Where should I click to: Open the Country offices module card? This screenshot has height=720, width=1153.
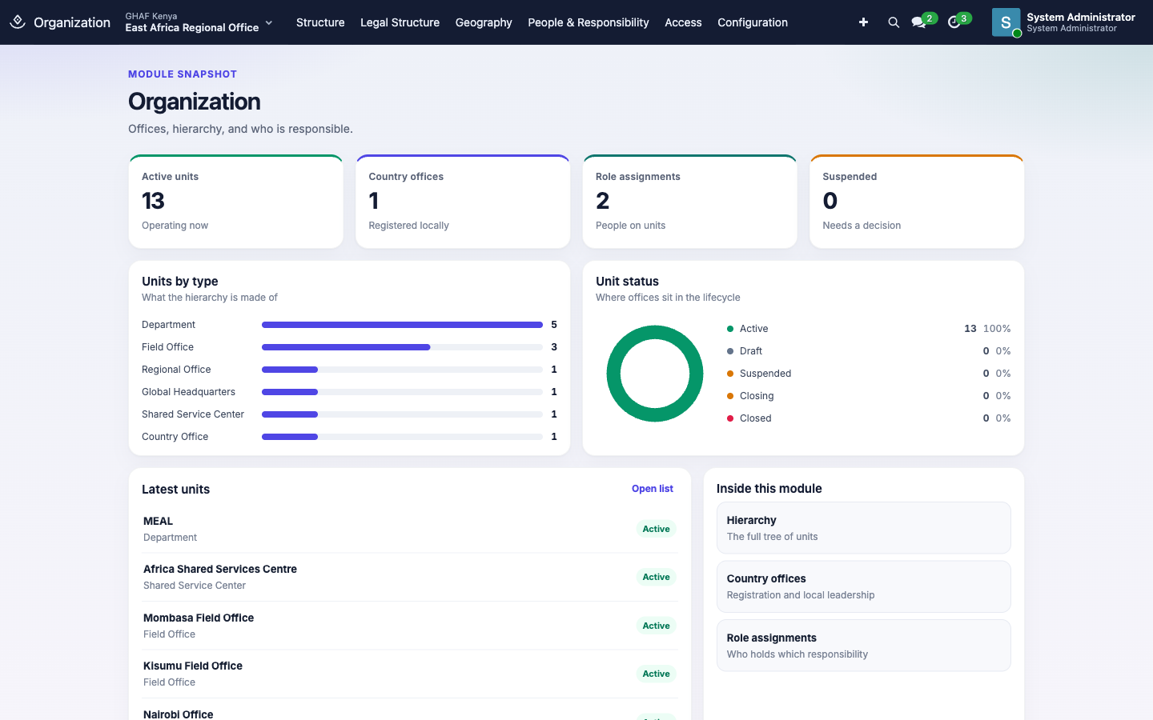(863, 586)
